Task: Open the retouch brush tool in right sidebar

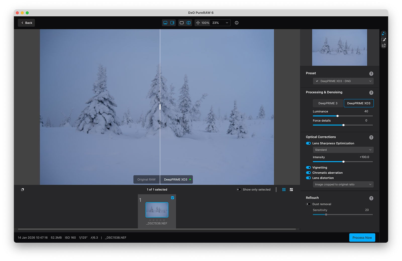Action: point(384,39)
